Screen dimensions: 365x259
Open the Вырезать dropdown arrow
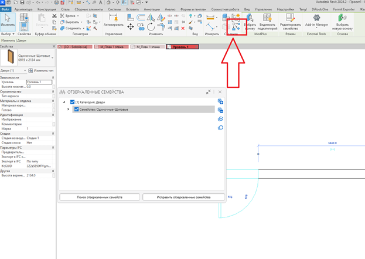pos(81,22)
